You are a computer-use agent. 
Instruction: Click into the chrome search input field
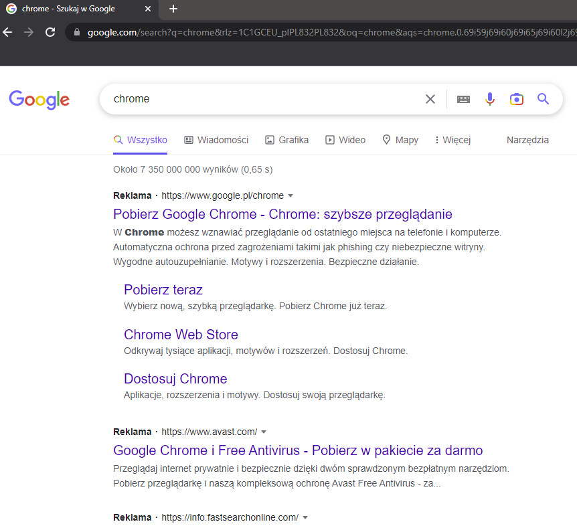pyautogui.click(x=261, y=99)
